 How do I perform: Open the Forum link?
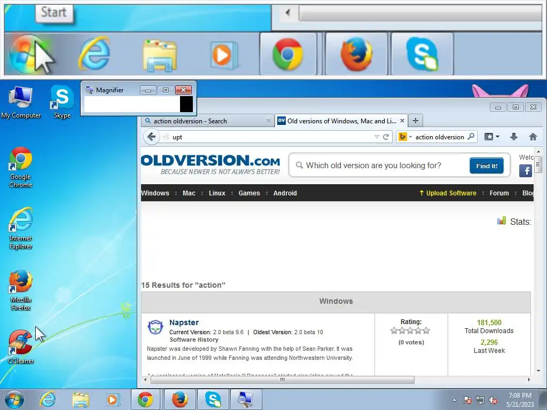pos(499,193)
